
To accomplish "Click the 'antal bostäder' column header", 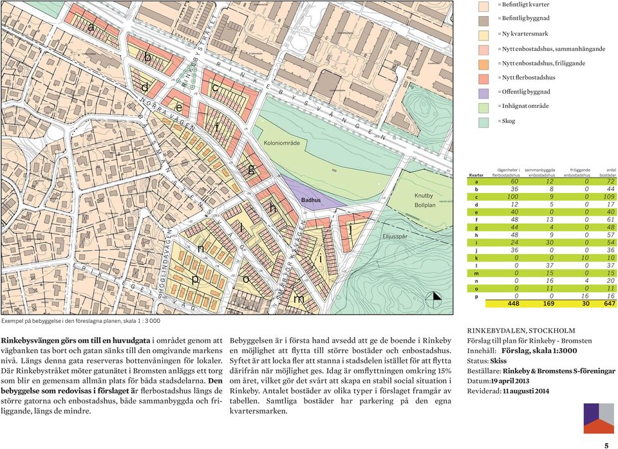I will pyautogui.click(x=608, y=172).
